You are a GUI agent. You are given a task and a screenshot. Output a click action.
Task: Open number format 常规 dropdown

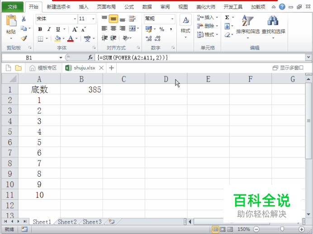[x=172, y=19]
